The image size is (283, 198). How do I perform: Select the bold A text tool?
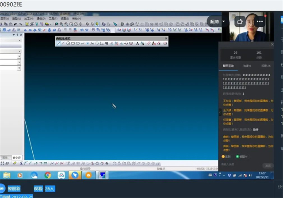tap(138, 43)
